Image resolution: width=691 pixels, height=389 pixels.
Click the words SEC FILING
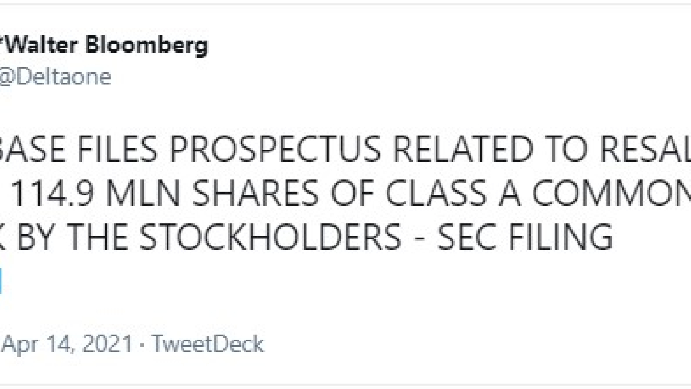[525, 237]
